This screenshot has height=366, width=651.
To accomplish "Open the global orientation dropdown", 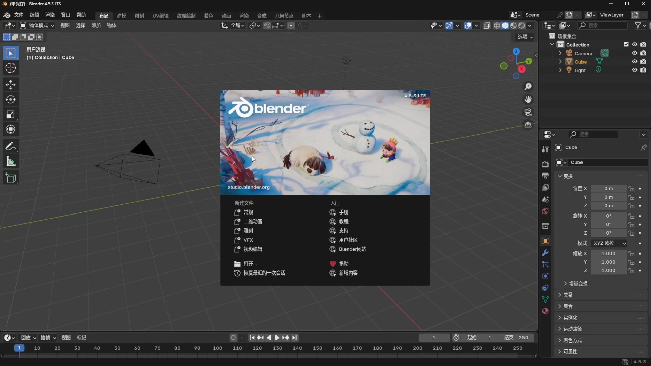I will coord(233,26).
